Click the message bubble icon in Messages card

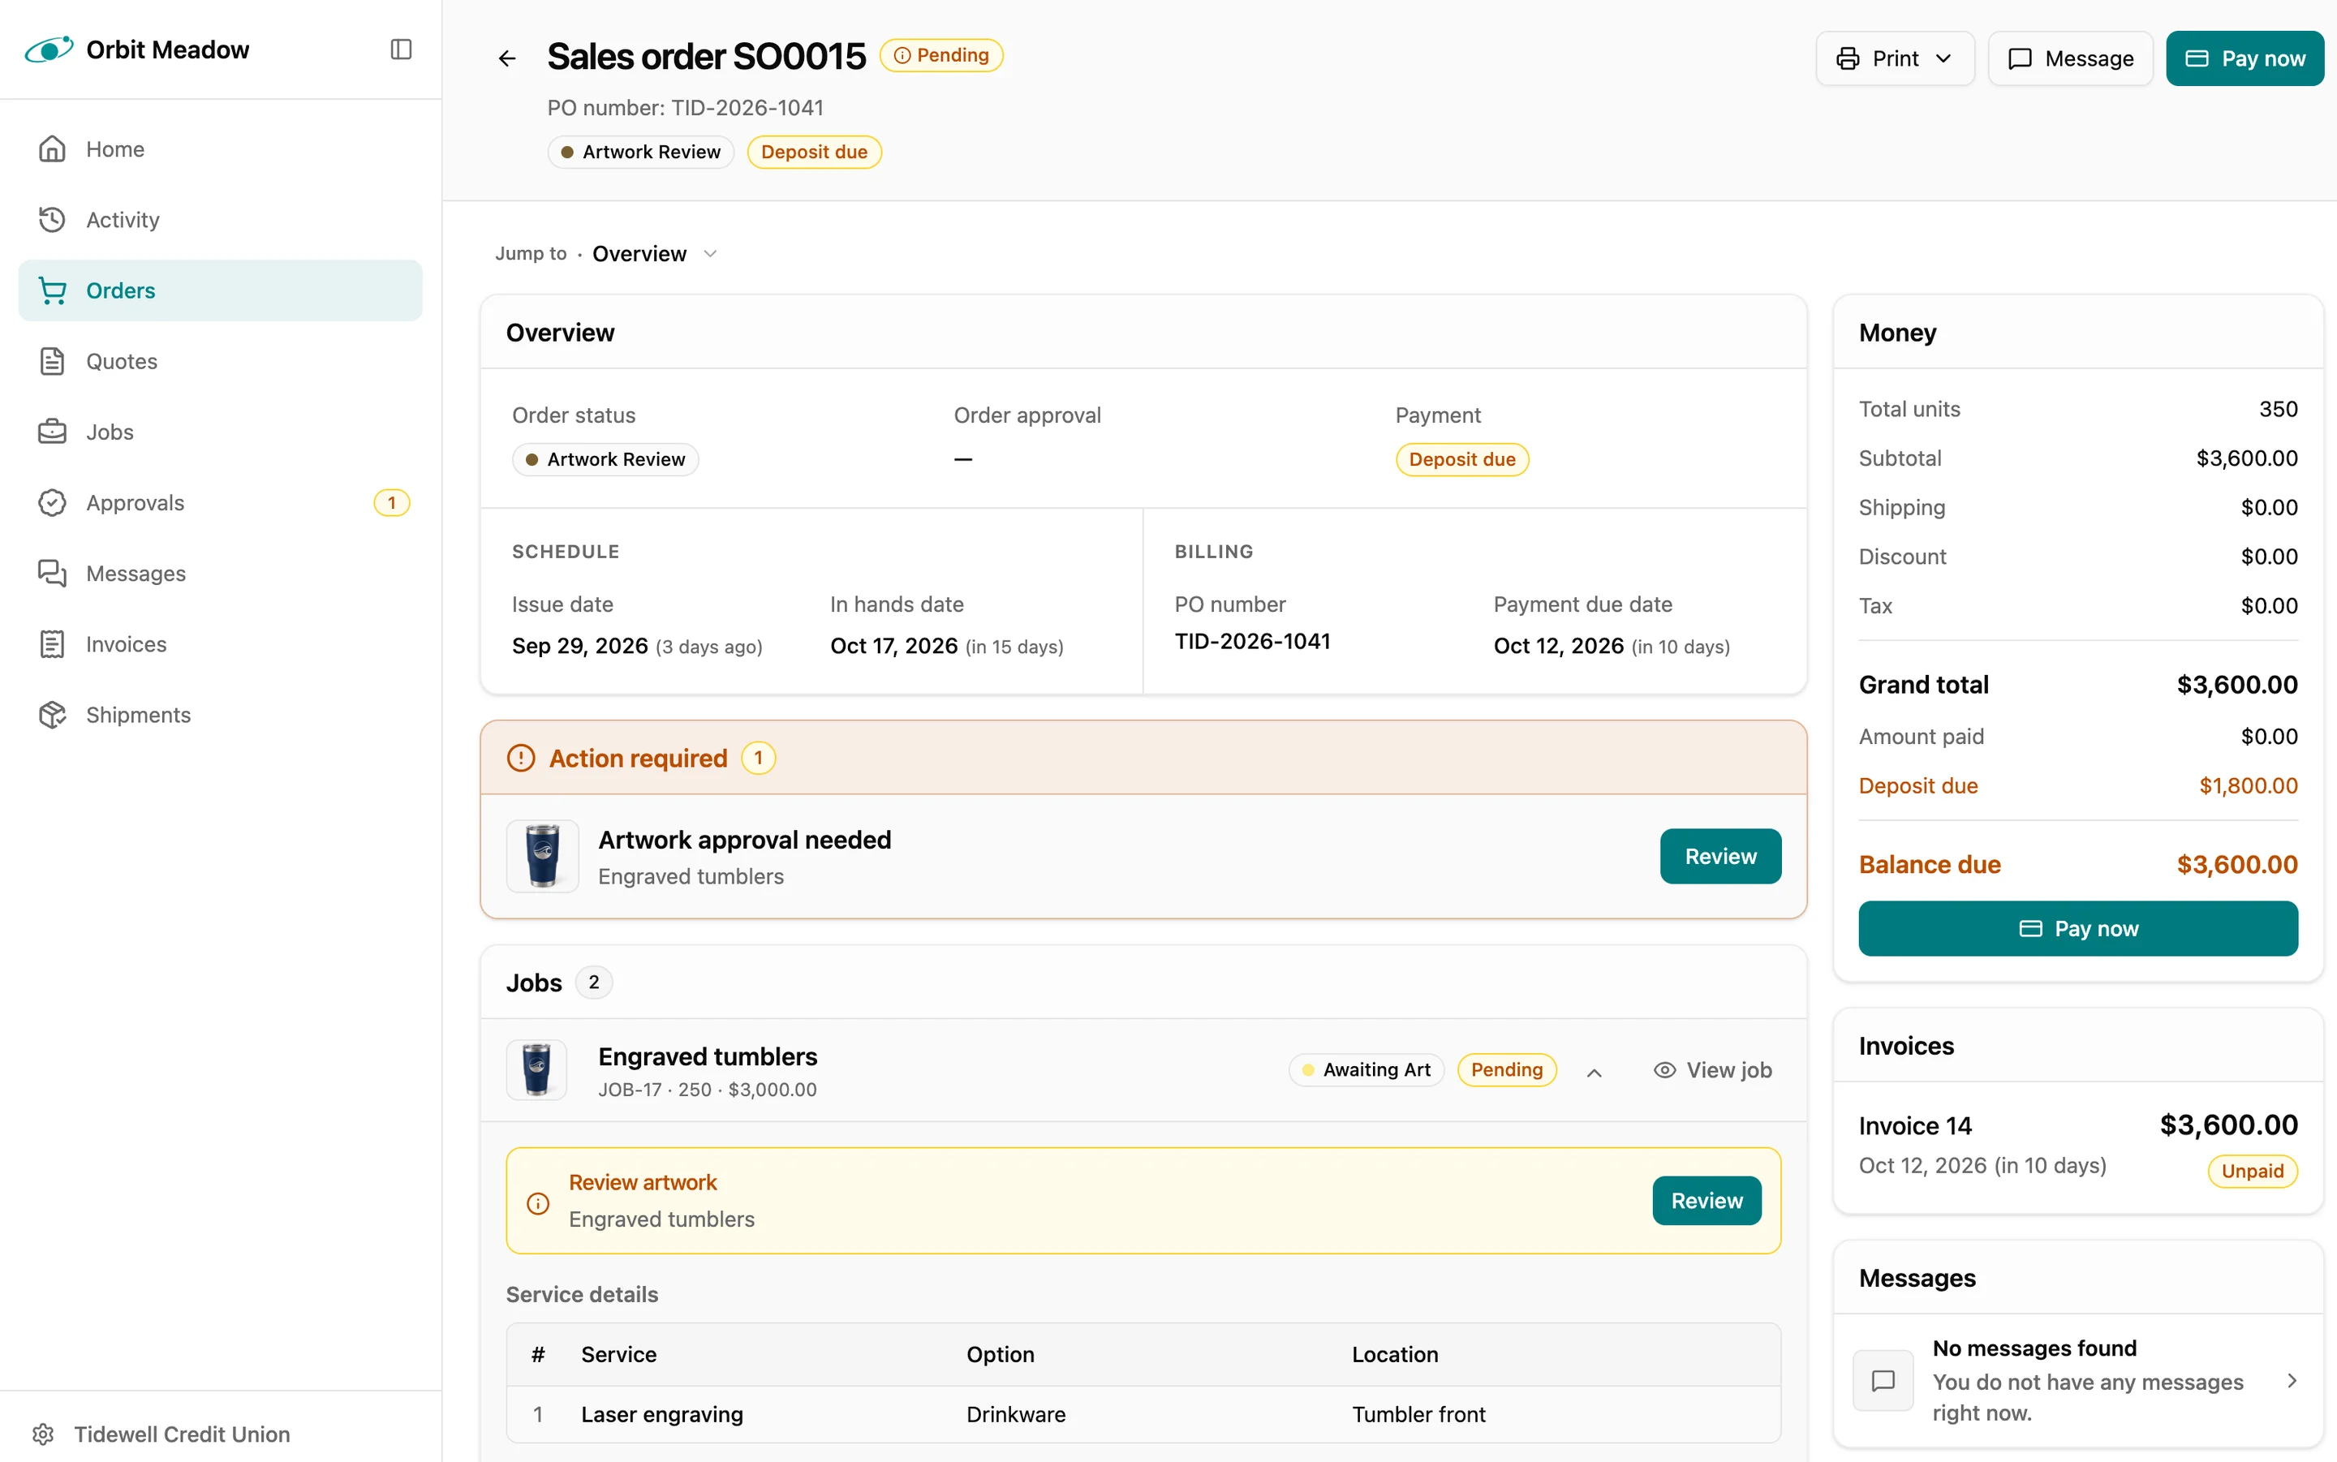[x=1883, y=1380]
